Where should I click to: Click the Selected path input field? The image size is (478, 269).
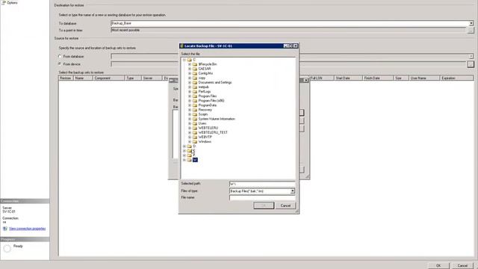pos(262,184)
